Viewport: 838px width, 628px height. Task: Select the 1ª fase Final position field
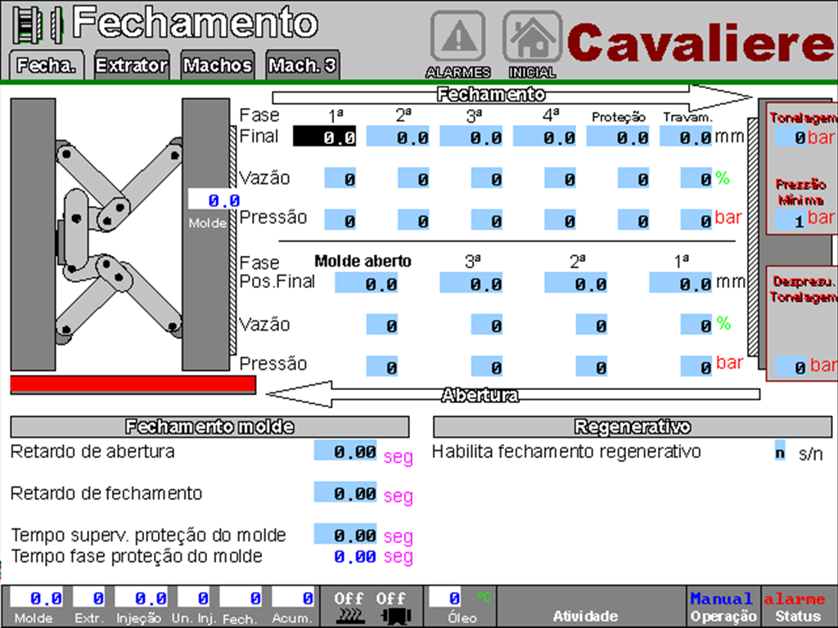[325, 137]
